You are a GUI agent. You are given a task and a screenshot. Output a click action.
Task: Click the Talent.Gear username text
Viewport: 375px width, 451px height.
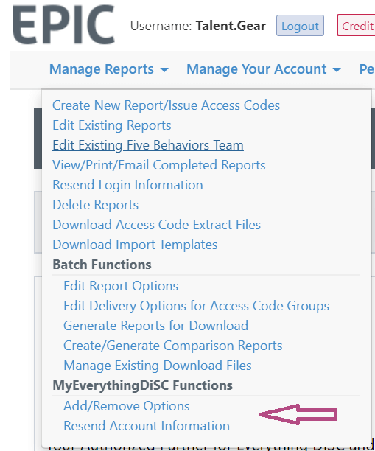point(231,26)
